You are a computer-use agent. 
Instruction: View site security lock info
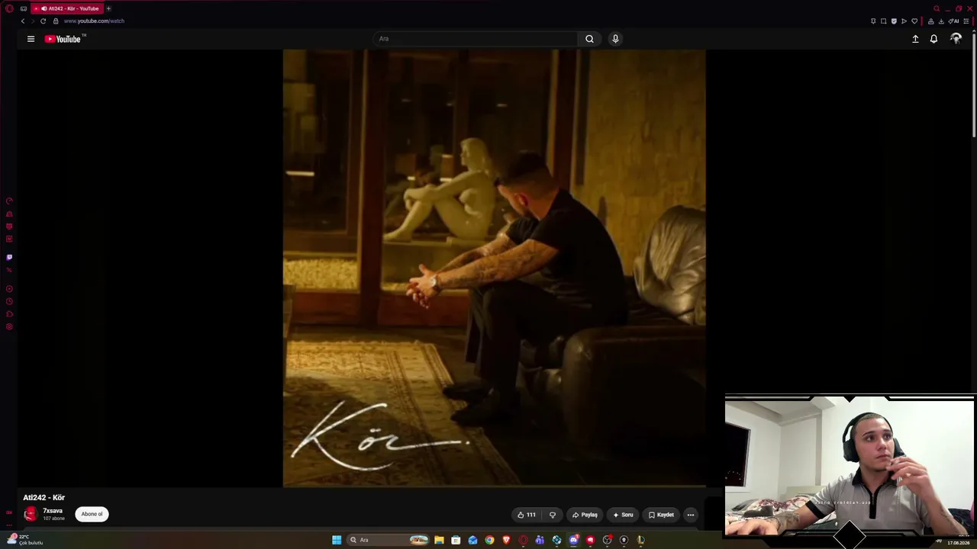(56, 21)
